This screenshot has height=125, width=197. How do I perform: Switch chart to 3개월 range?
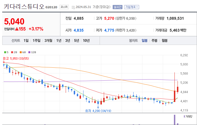tap(48, 40)
